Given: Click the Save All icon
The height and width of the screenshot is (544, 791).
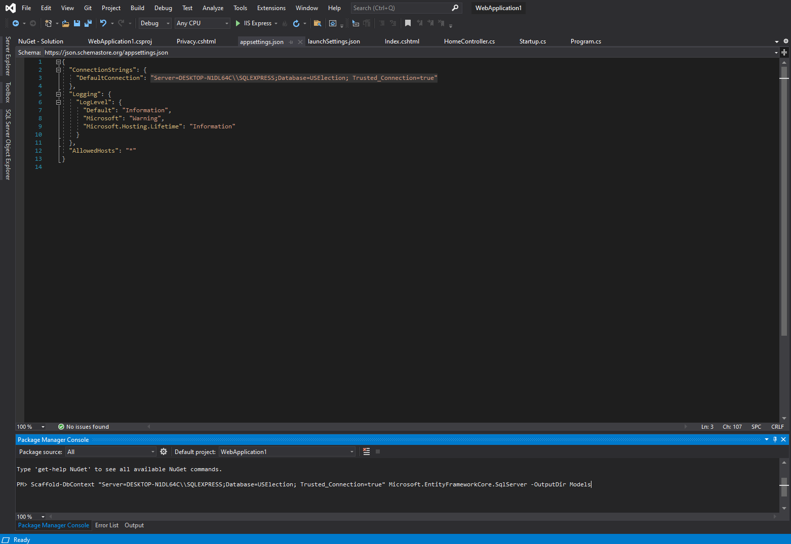Looking at the screenshot, I should [x=88, y=23].
